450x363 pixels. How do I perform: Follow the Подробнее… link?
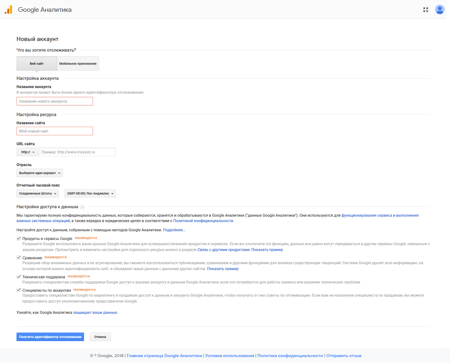[x=174, y=230]
